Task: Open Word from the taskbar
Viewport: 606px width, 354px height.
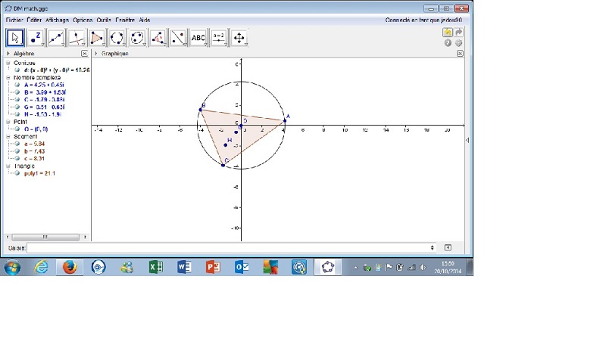Action: pos(184,267)
